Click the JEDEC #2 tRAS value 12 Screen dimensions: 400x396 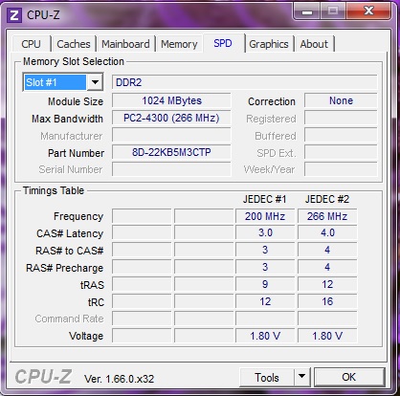[327, 284]
